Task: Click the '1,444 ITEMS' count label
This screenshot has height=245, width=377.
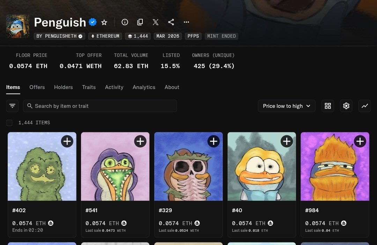Action: tap(34, 122)
